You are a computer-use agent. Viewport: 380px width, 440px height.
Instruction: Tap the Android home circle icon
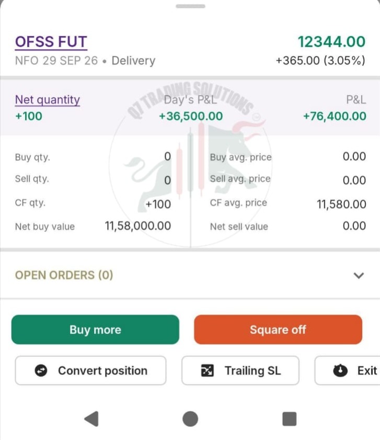click(190, 419)
